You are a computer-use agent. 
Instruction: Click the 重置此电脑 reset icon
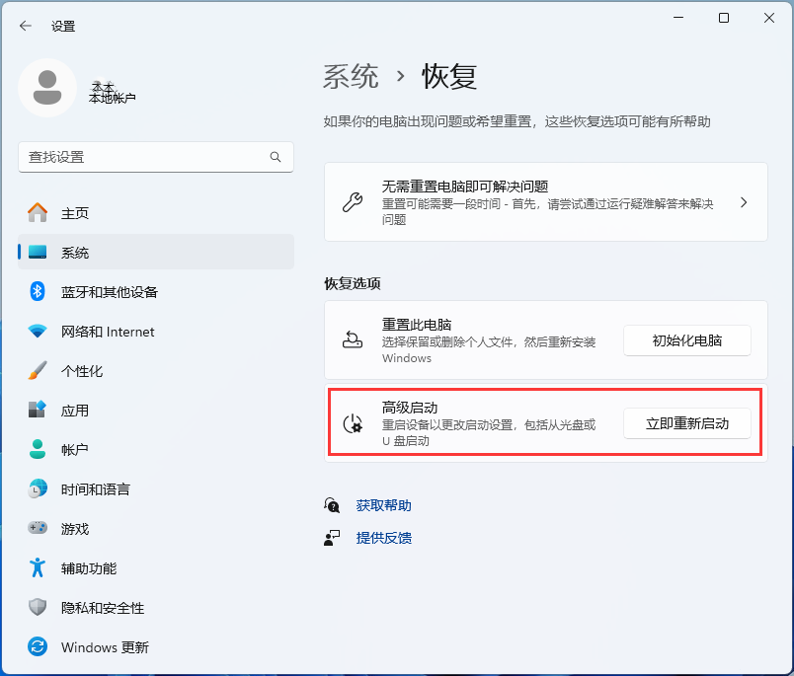point(355,340)
